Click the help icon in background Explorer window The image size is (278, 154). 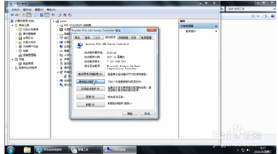(273, 16)
